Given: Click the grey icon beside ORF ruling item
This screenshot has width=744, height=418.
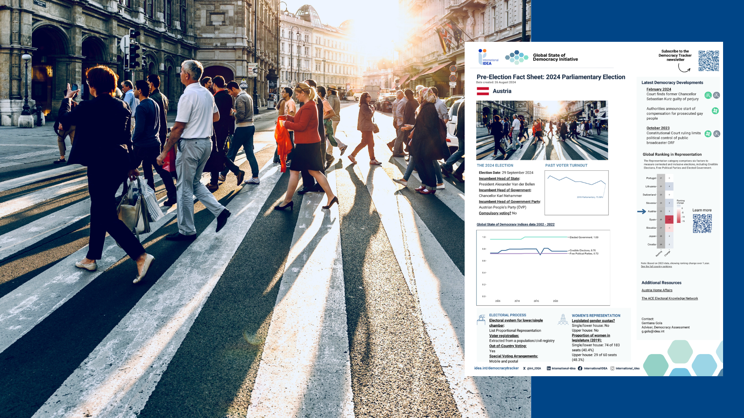Looking at the screenshot, I should pyautogui.click(x=716, y=134).
